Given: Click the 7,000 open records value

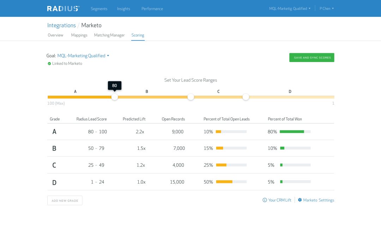Looking at the screenshot, I should coord(179,148).
